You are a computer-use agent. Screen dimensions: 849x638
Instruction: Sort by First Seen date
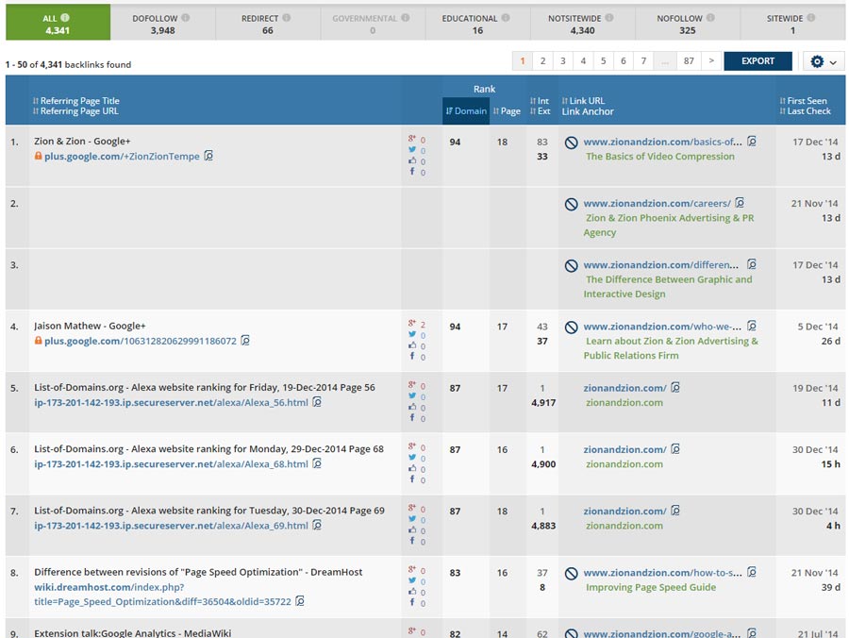pyautogui.click(x=804, y=101)
